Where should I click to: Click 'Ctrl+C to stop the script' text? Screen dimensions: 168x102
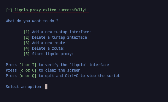pyautogui.click(x=92, y=76)
